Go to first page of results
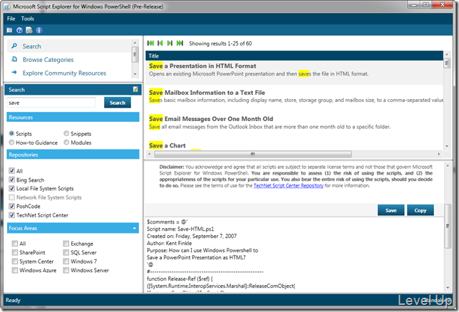 coord(150,43)
